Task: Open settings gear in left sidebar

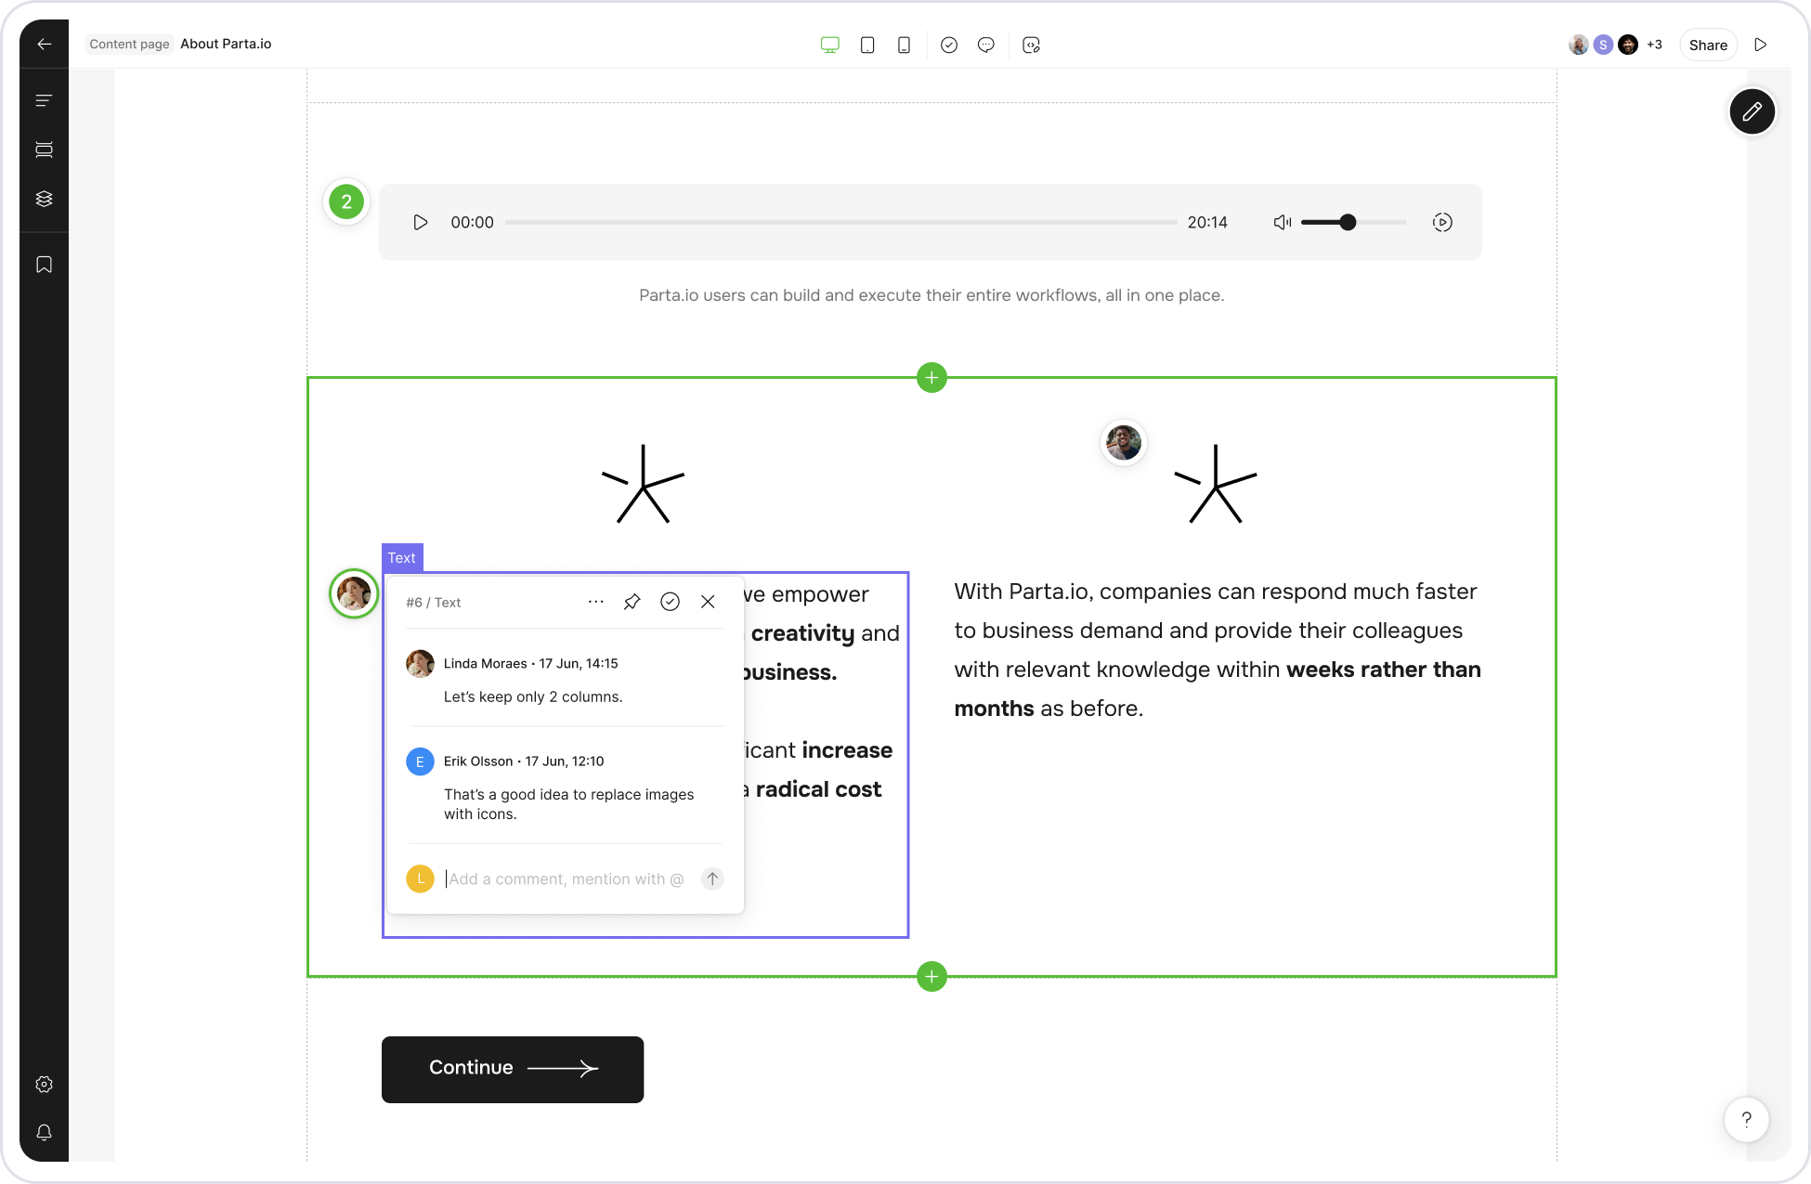Action: [44, 1085]
